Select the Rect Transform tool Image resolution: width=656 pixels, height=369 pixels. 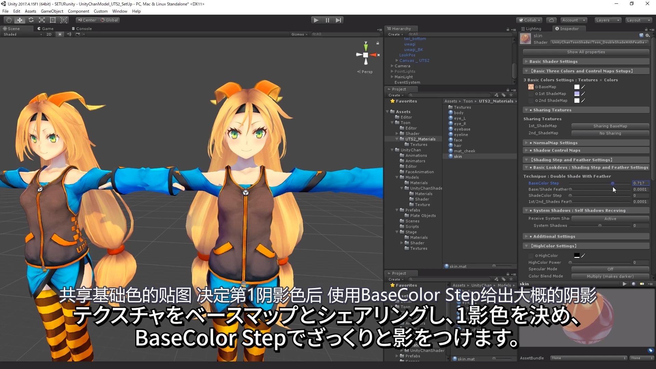coord(53,20)
